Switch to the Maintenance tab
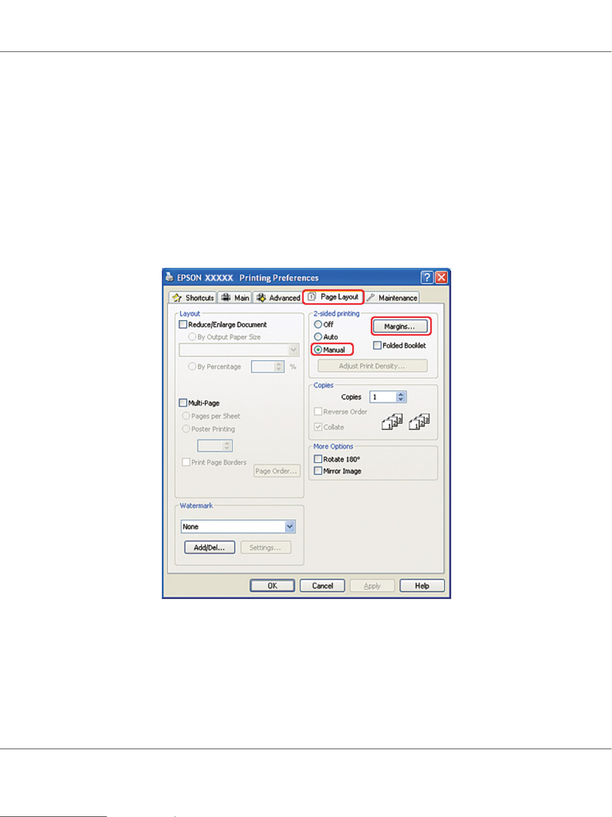Image resolution: width=612 pixels, height=817 pixels. point(392,298)
